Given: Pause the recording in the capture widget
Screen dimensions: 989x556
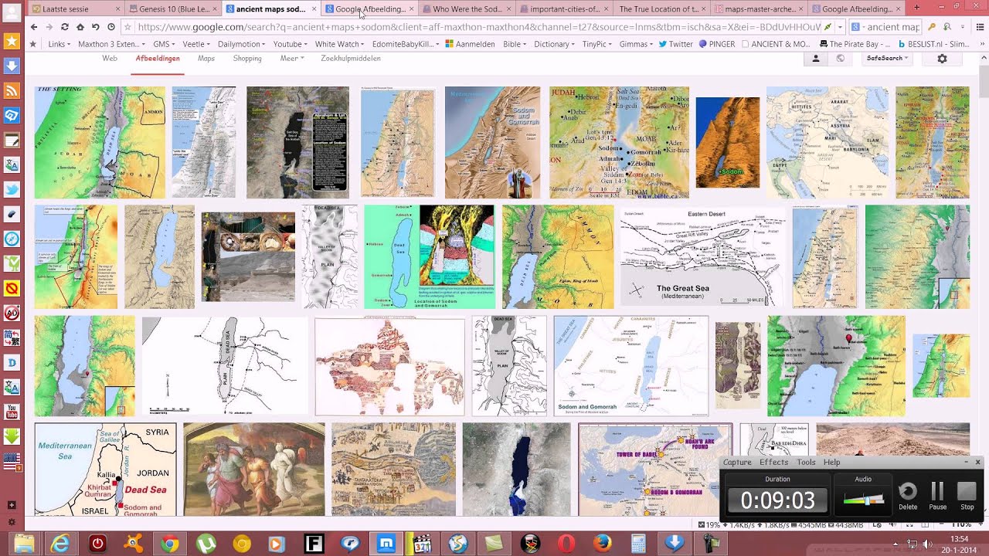Looking at the screenshot, I should [937, 496].
